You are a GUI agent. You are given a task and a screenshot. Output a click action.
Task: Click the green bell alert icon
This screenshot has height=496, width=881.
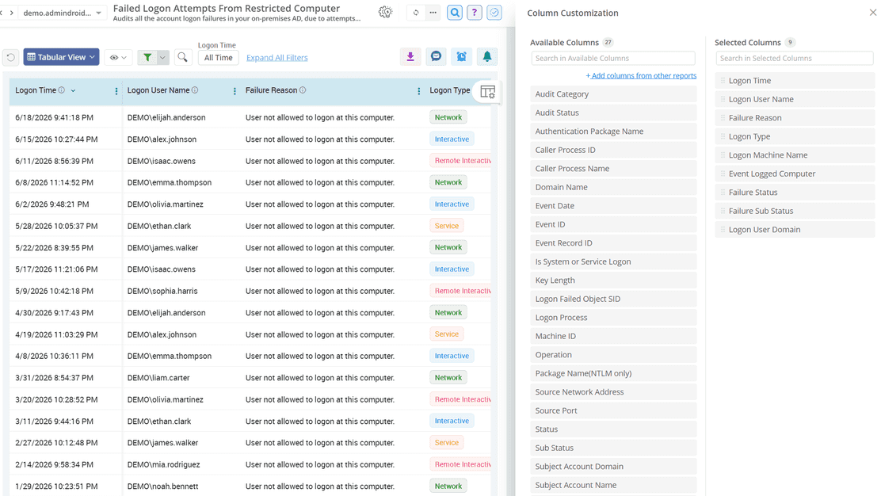click(487, 57)
